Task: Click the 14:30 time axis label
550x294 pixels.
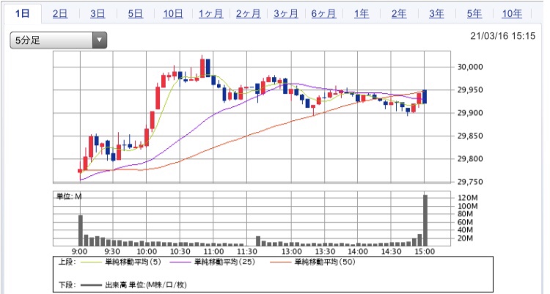Action: [391, 251]
